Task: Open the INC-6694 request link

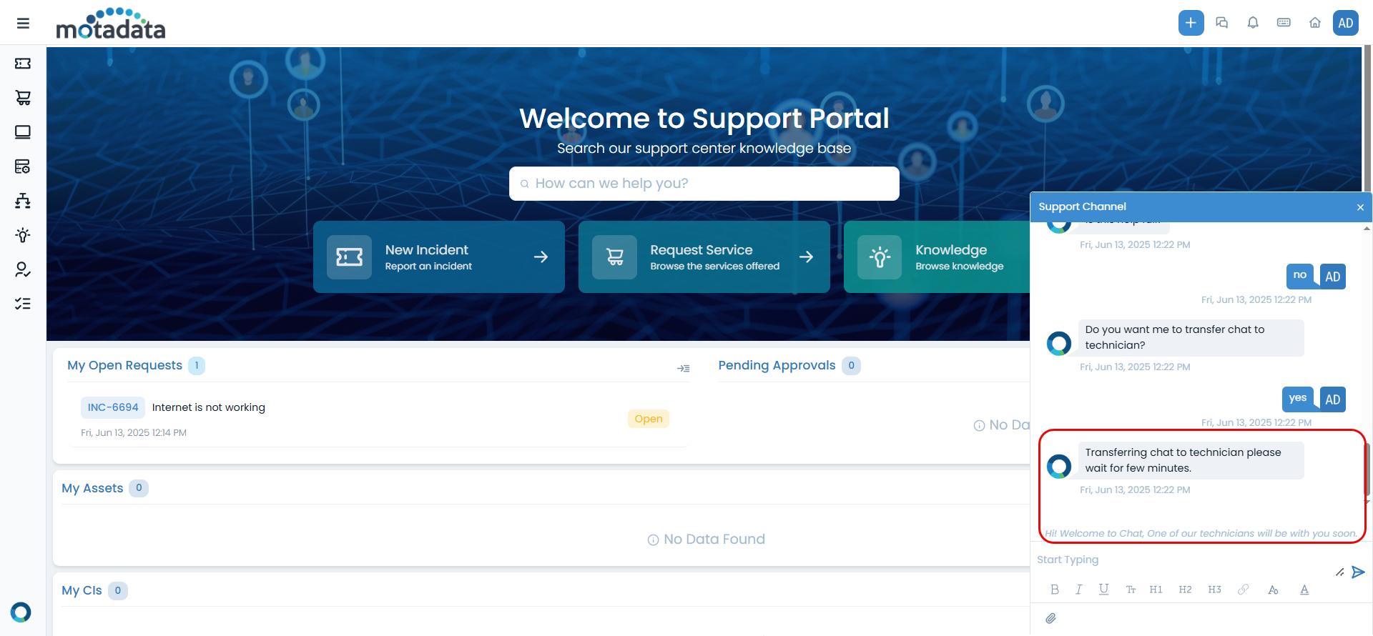Action: 113,407
